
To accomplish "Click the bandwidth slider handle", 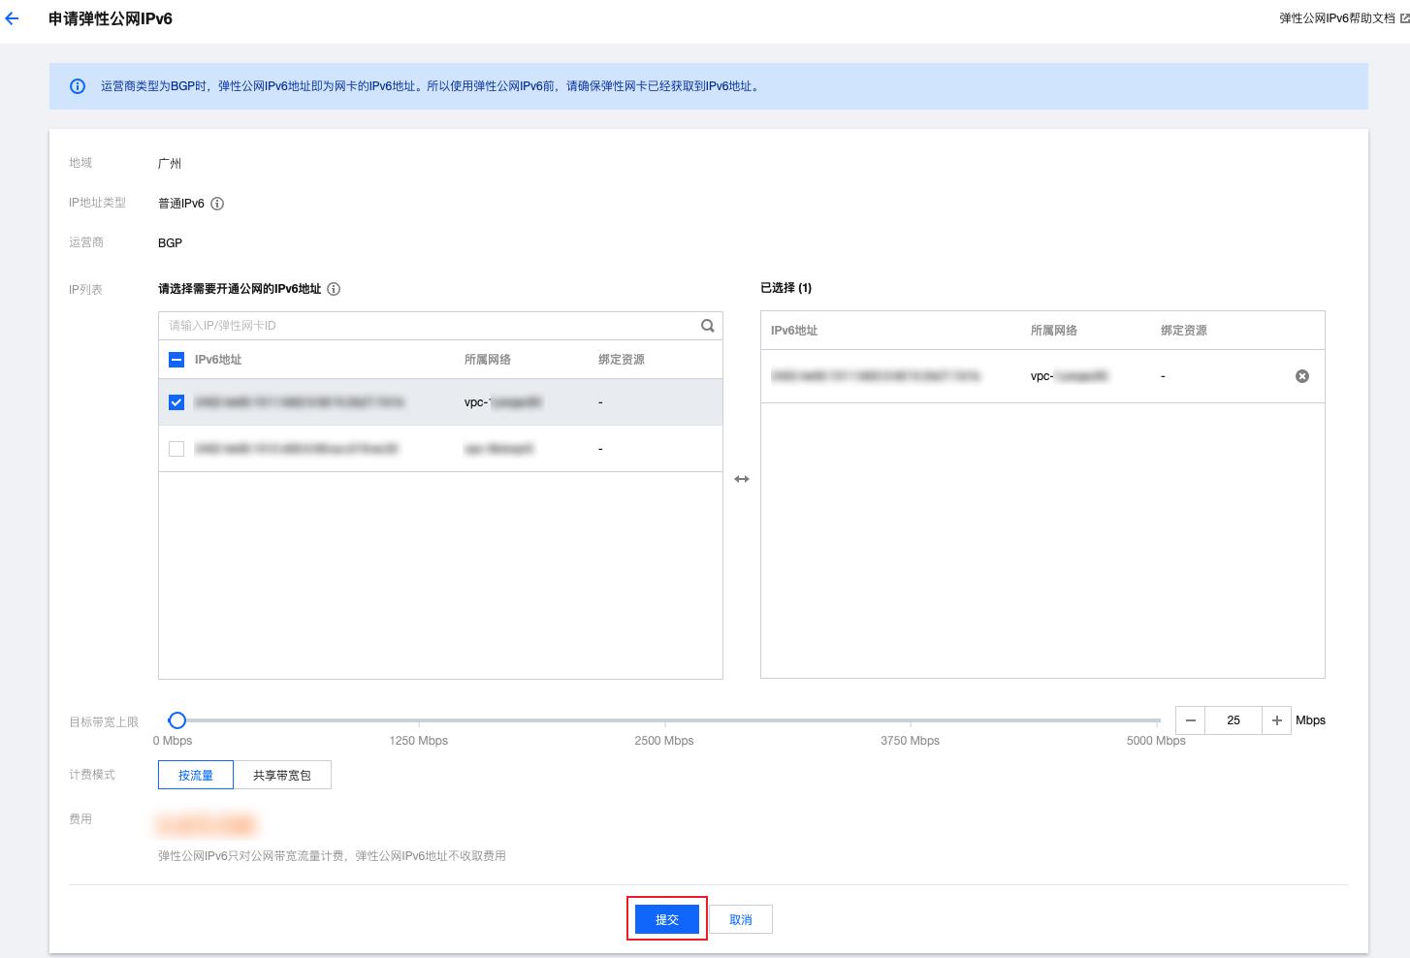I will point(177,720).
